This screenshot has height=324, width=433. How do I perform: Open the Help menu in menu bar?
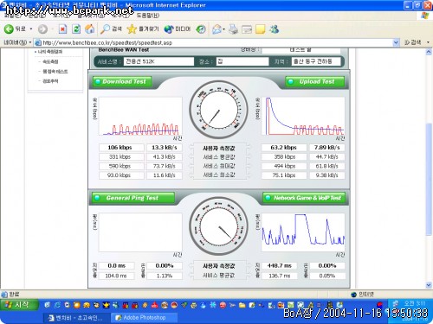point(147,16)
